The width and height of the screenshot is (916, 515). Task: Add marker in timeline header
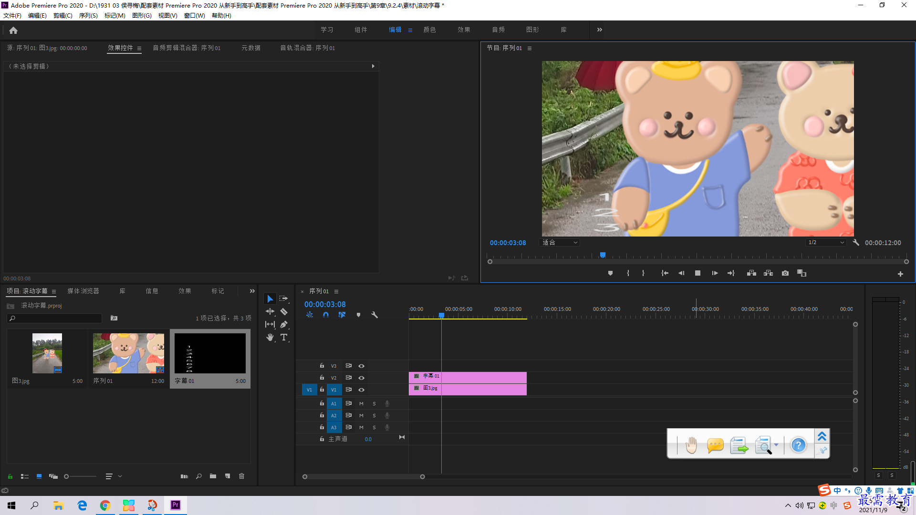click(359, 315)
